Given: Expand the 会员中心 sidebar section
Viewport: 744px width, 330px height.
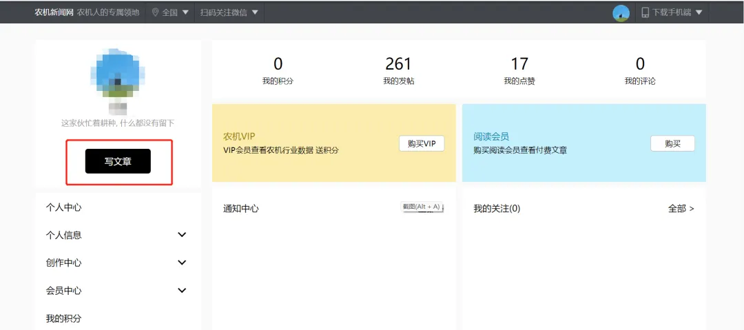Looking at the screenshot, I should (x=182, y=291).
